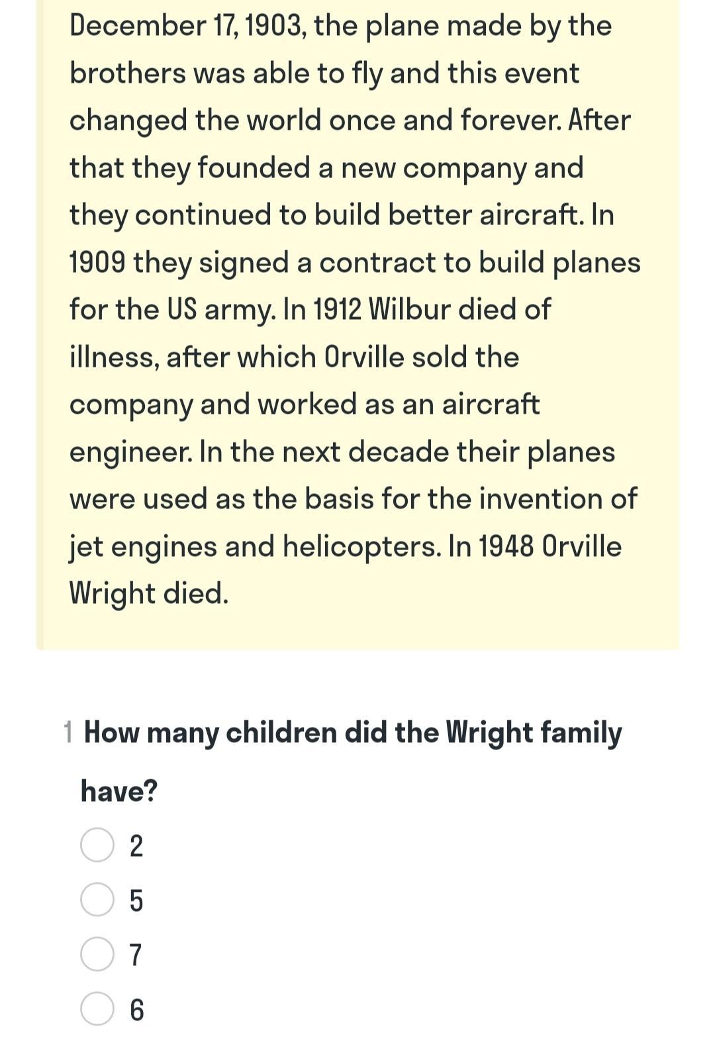Click the year "1909" in the passage

97,262
